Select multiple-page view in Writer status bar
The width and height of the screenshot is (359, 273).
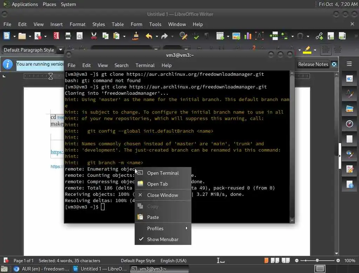(275, 260)
